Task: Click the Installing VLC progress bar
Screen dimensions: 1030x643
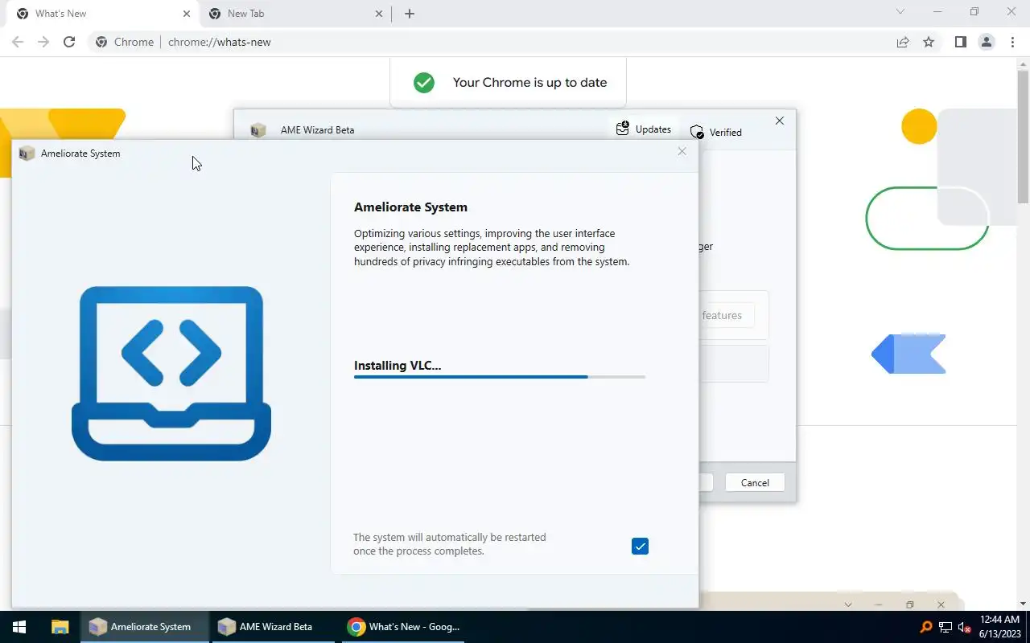Action: (x=500, y=376)
